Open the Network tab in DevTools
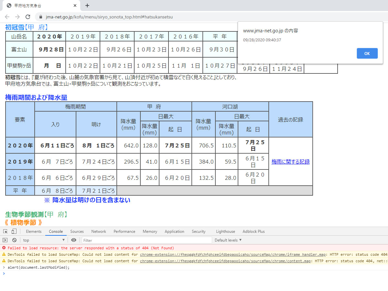This screenshot has width=388, height=291. point(99,232)
